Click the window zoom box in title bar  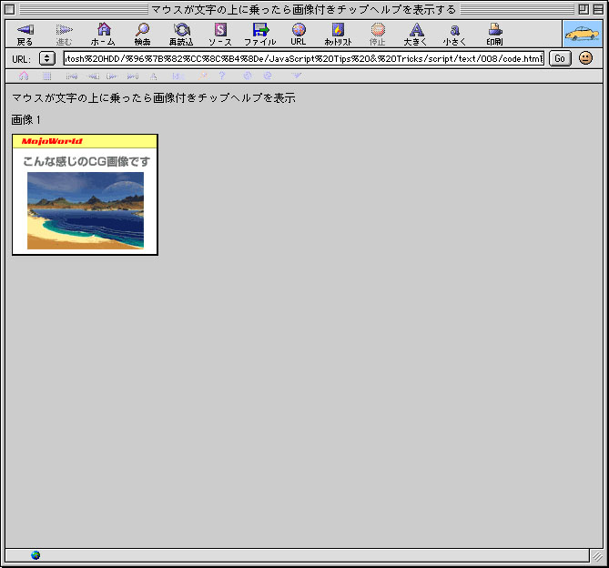point(584,9)
